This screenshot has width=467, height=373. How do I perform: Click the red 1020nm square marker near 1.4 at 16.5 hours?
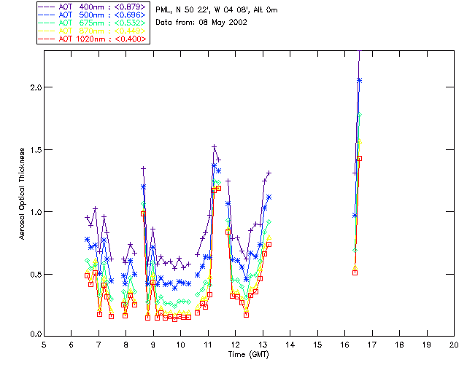tap(359, 159)
